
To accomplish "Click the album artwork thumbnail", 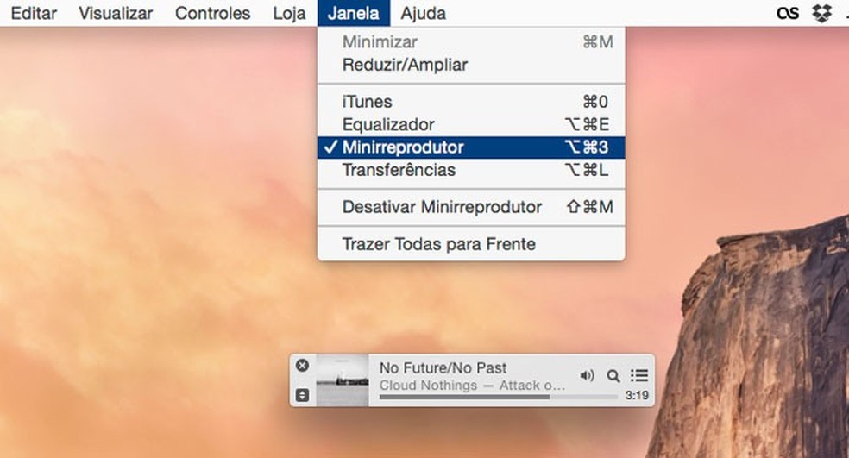I will tap(343, 380).
